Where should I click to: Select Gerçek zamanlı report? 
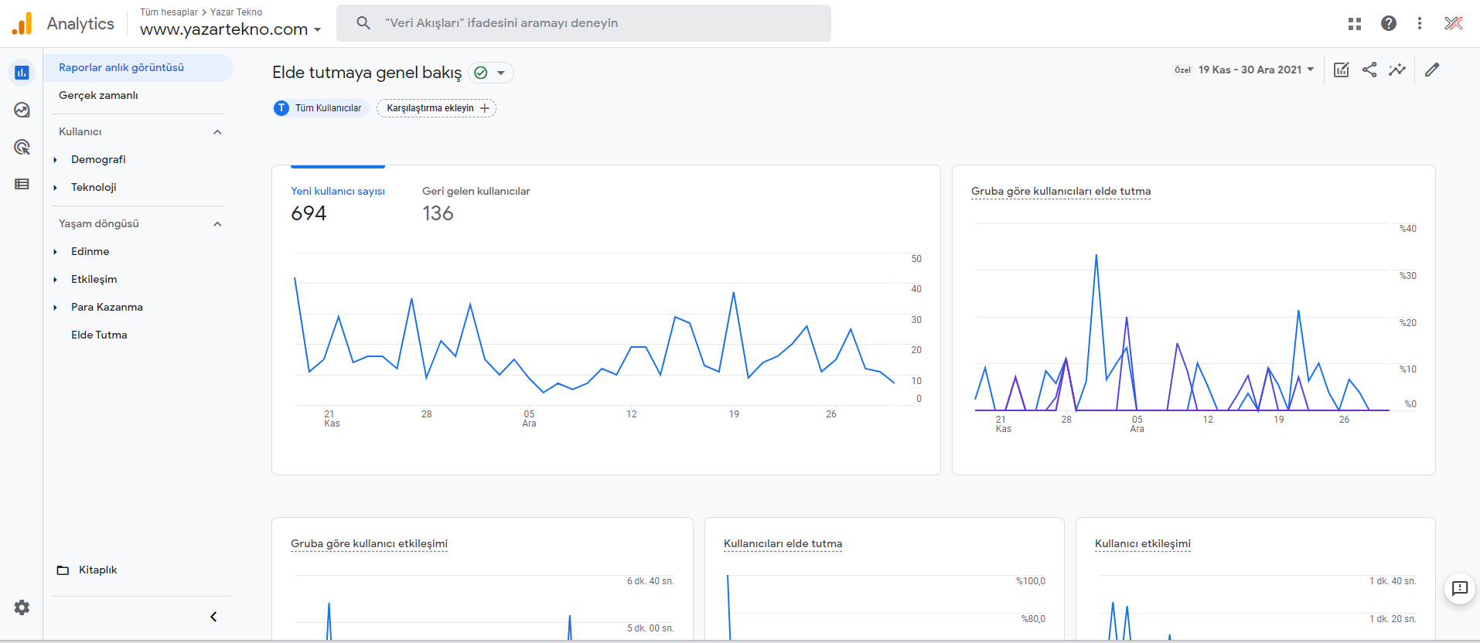[x=98, y=95]
